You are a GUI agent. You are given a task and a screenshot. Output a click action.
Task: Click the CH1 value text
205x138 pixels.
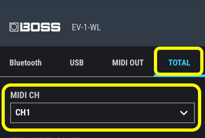click(x=23, y=113)
